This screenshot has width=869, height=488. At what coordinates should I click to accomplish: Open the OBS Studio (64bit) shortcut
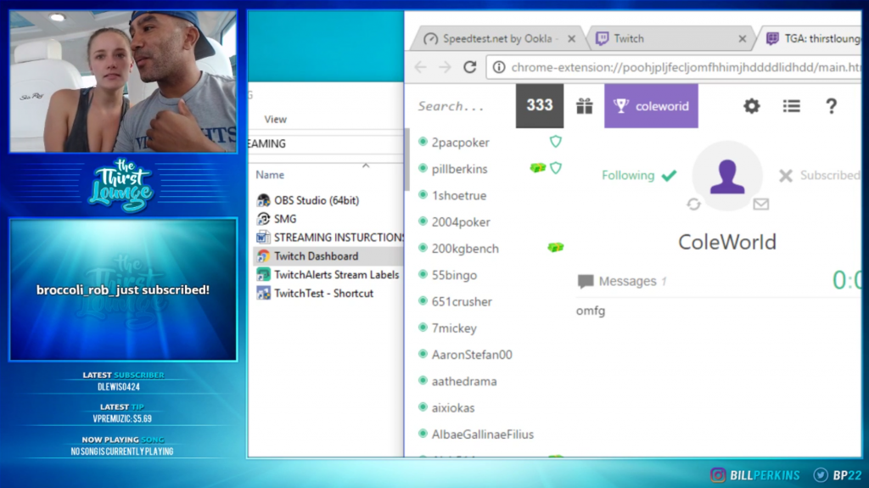pos(316,200)
